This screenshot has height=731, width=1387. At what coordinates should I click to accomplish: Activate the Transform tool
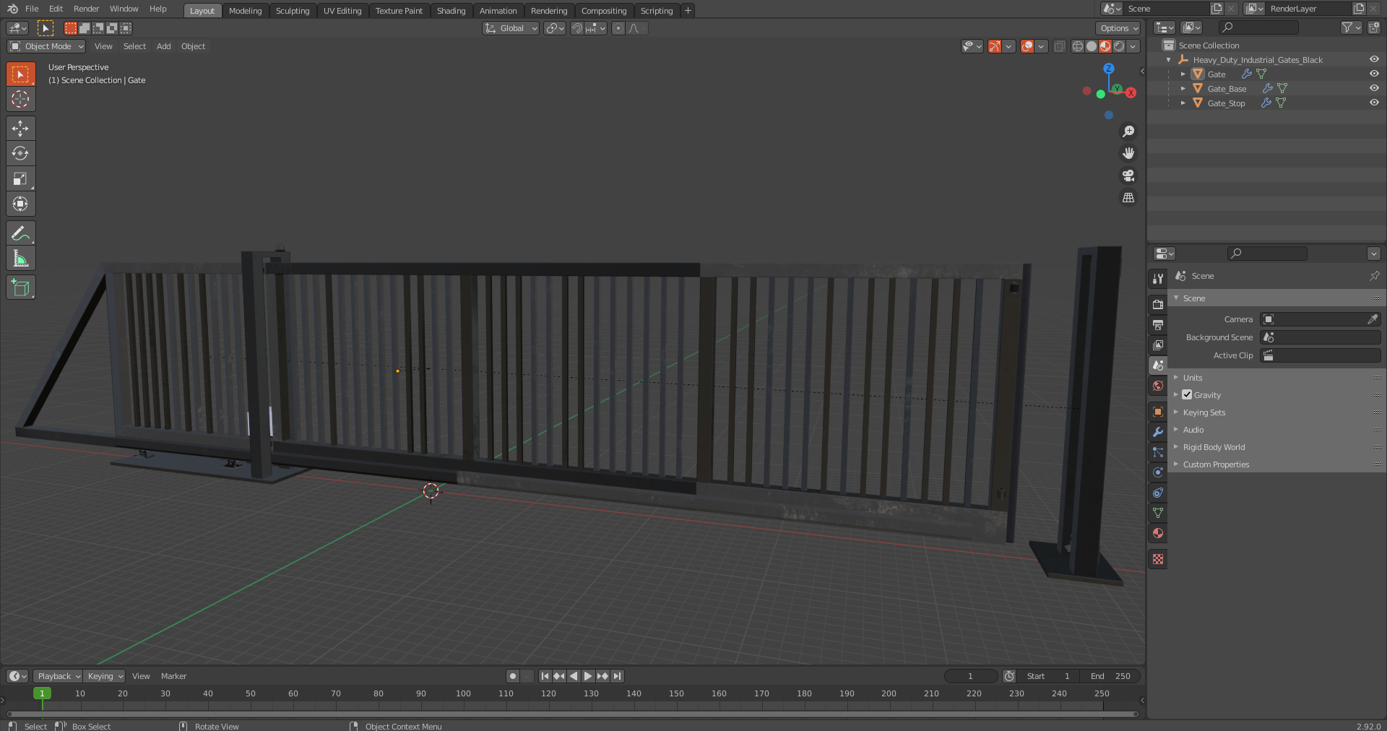[x=20, y=204]
